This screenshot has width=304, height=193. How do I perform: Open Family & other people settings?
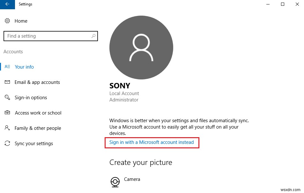(38, 128)
